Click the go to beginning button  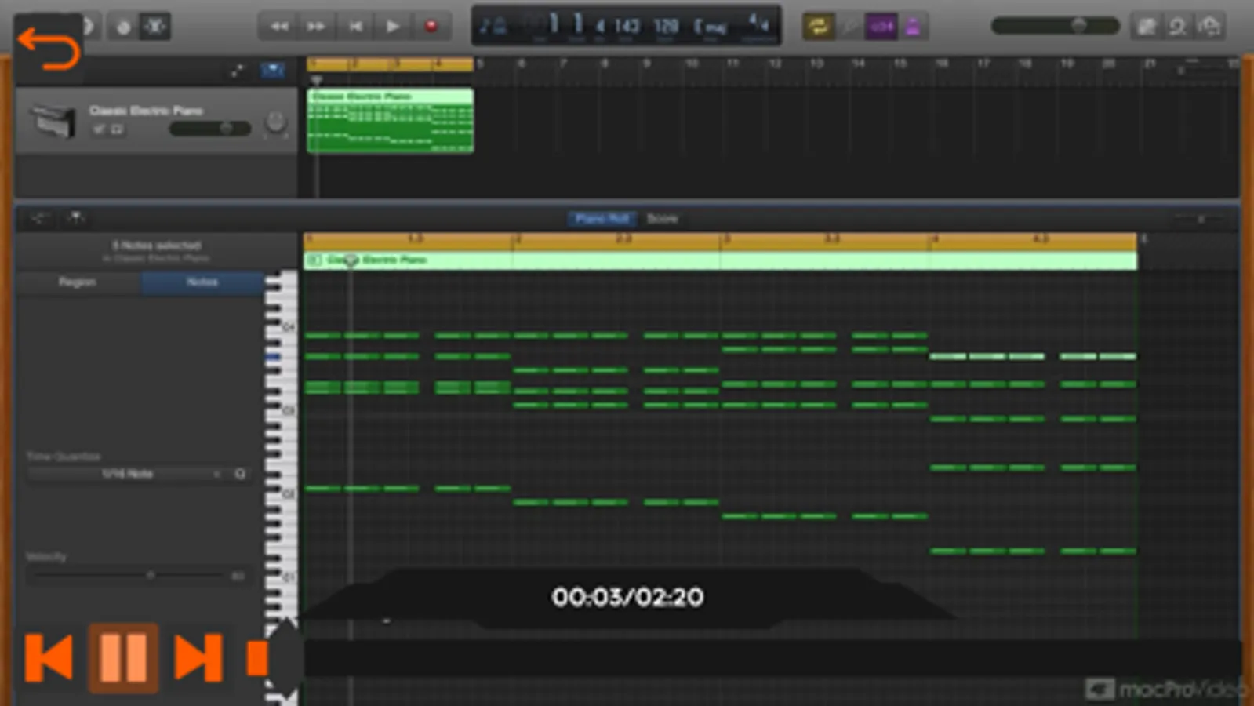355,27
